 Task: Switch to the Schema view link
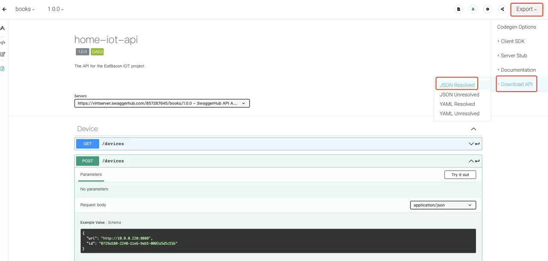tap(114, 222)
